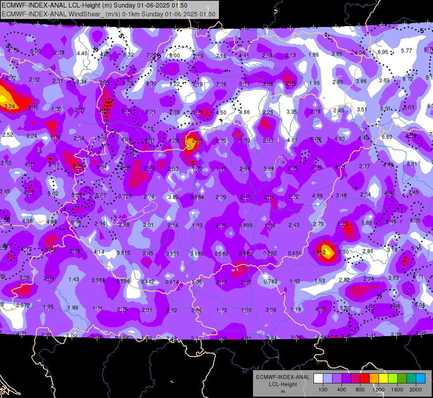
Task: Click the wind shear value 0.972
Action: tap(23, 306)
